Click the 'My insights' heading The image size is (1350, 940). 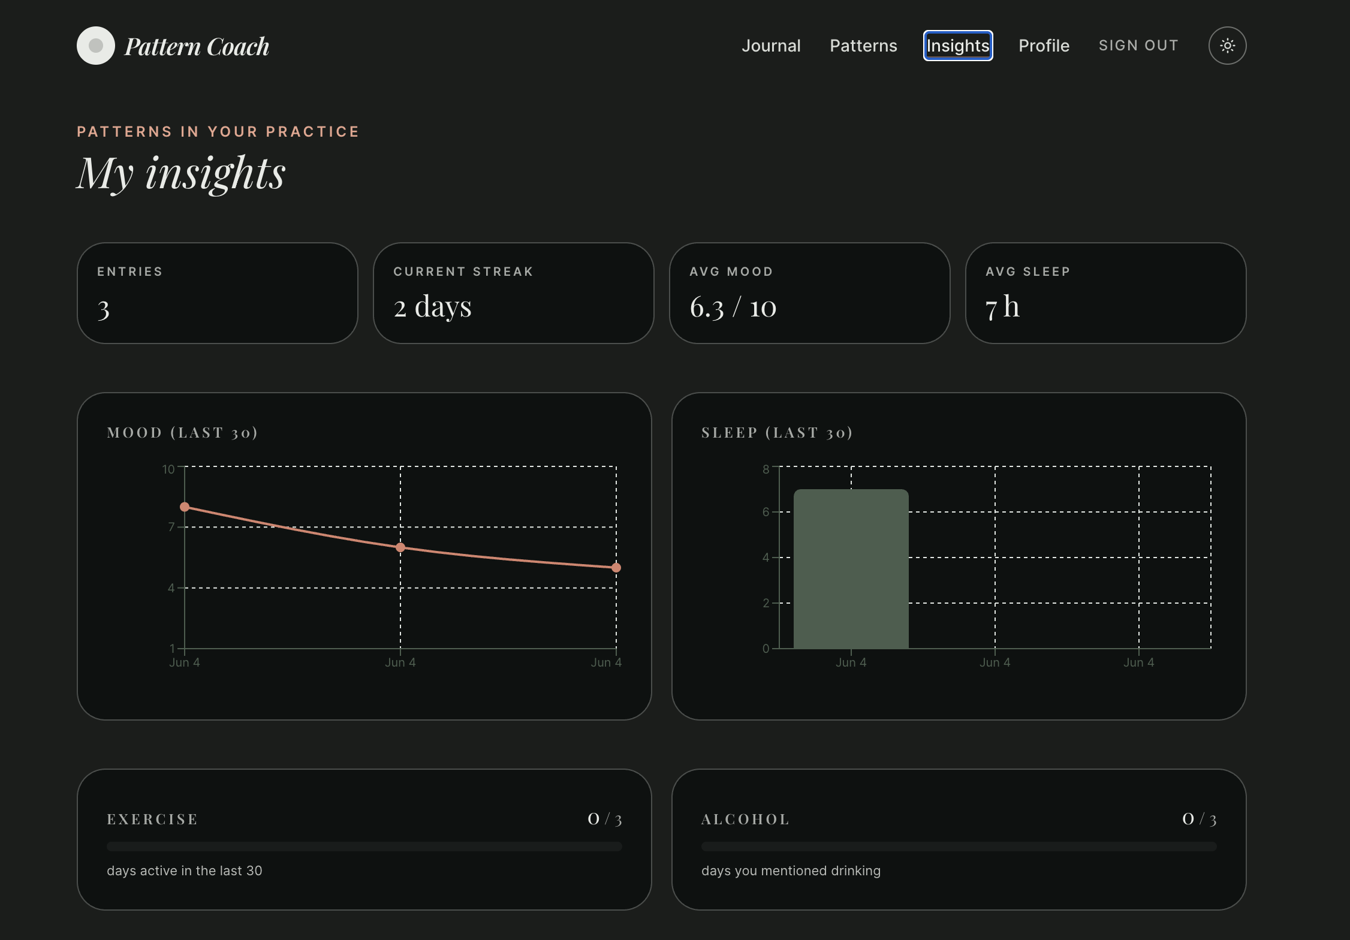(181, 173)
